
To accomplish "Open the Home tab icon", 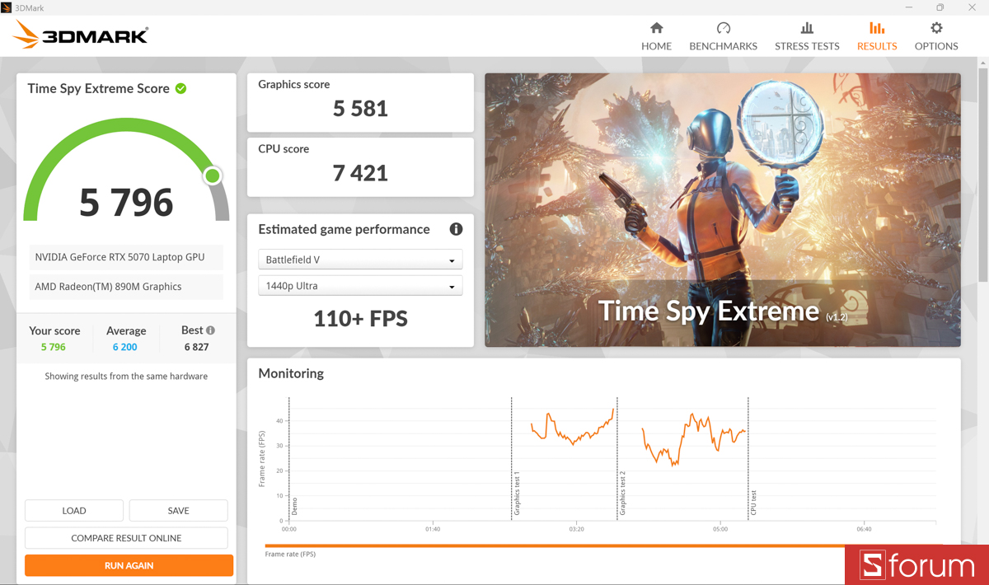I will 657,28.
